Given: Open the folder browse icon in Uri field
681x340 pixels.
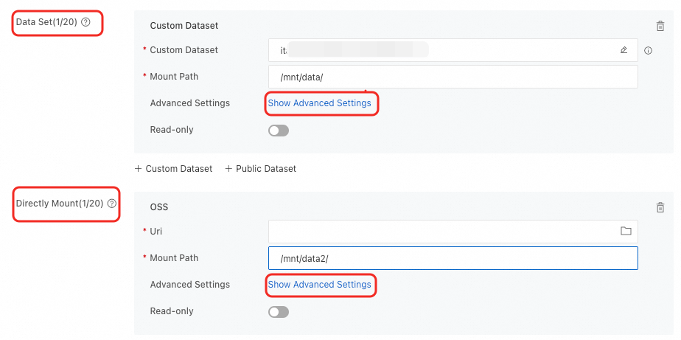Looking at the screenshot, I should [x=626, y=231].
